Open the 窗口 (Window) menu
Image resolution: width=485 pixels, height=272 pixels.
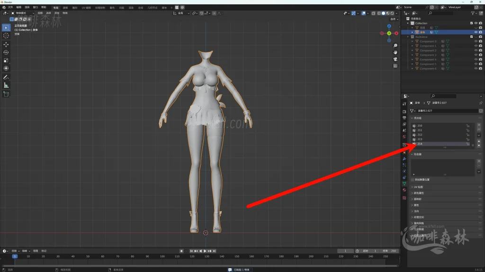[35, 8]
